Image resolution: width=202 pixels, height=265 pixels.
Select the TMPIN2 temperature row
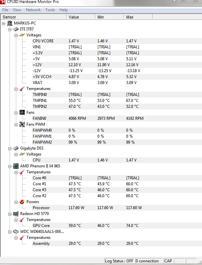117,107
